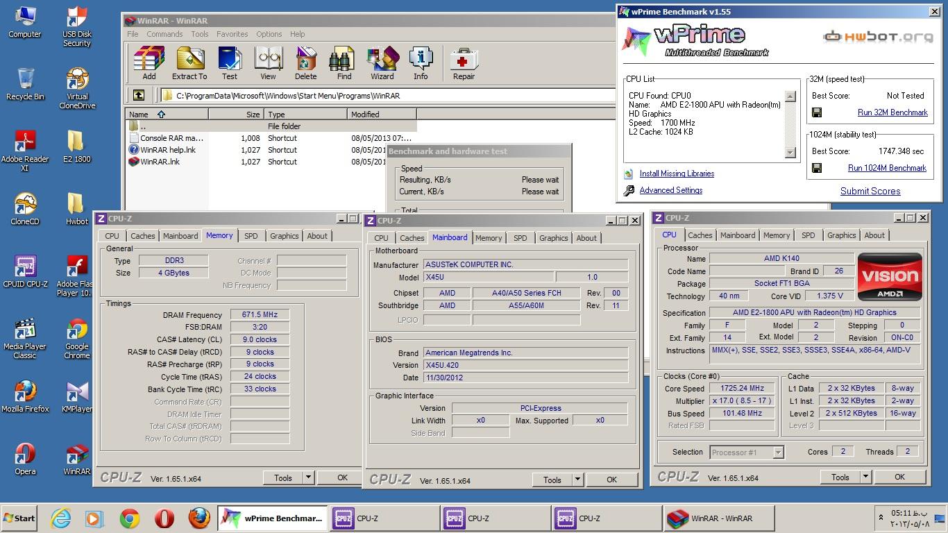Click the Repair icon in WinRAR toolbar
The image size is (948, 533).
pos(464,64)
